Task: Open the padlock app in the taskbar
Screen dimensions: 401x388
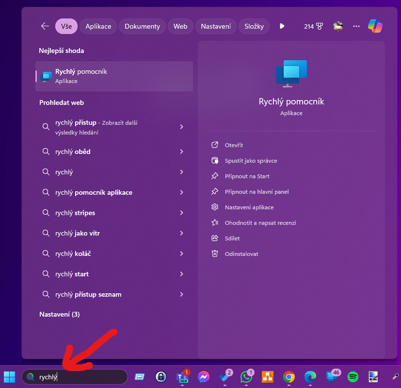Action: (161, 377)
